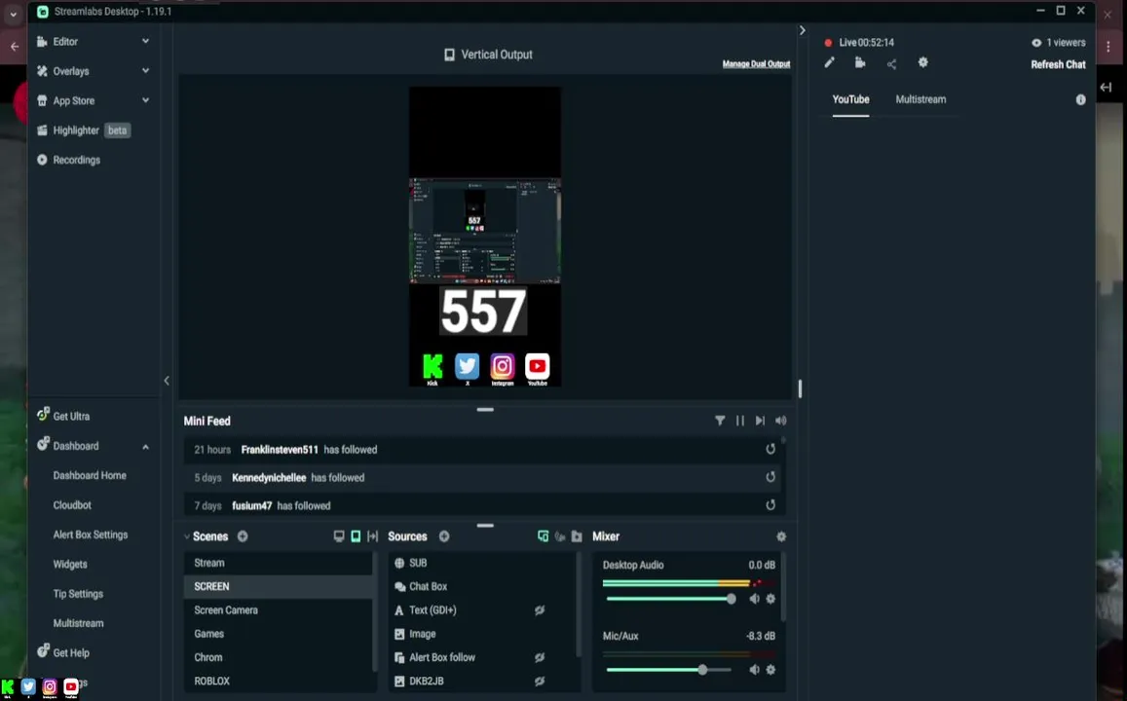Open Multistream in the sidebar
The height and width of the screenshot is (701, 1127).
click(78, 623)
